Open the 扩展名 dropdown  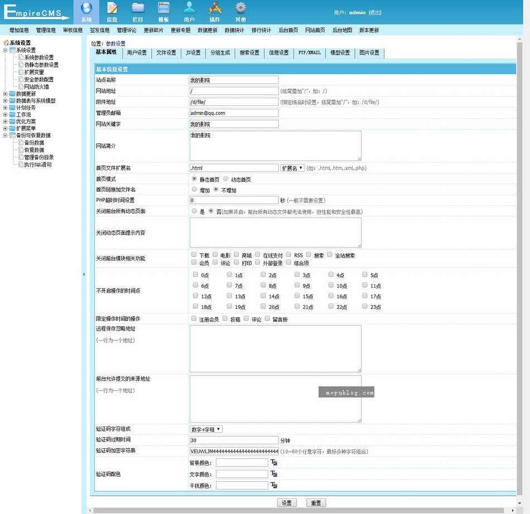coord(292,168)
